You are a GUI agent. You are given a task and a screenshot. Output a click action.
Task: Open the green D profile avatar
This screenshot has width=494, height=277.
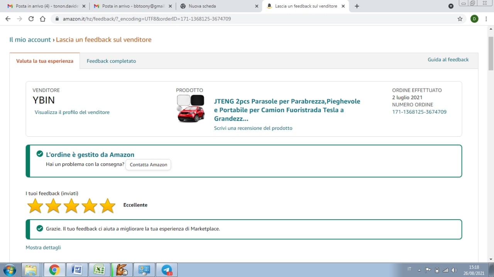click(474, 18)
